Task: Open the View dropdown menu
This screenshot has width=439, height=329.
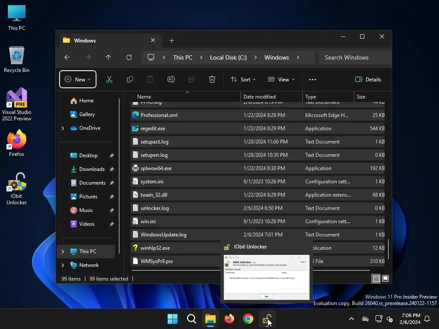Action: pyautogui.click(x=281, y=79)
